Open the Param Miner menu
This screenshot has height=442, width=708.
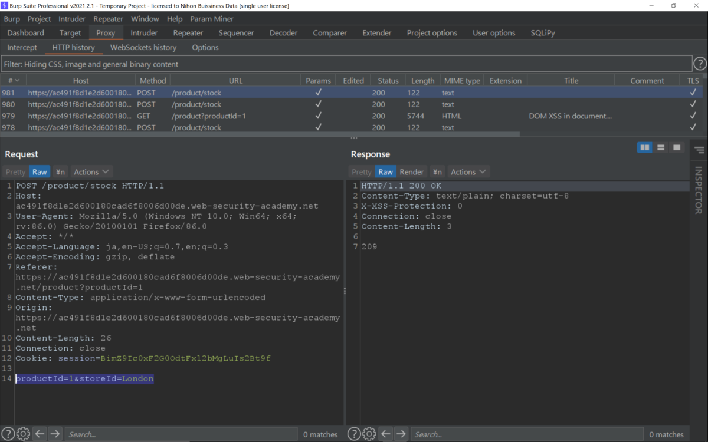(212, 19)
